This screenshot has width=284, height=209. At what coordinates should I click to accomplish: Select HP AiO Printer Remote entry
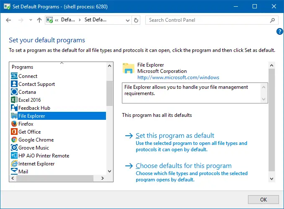coord(44,156)
